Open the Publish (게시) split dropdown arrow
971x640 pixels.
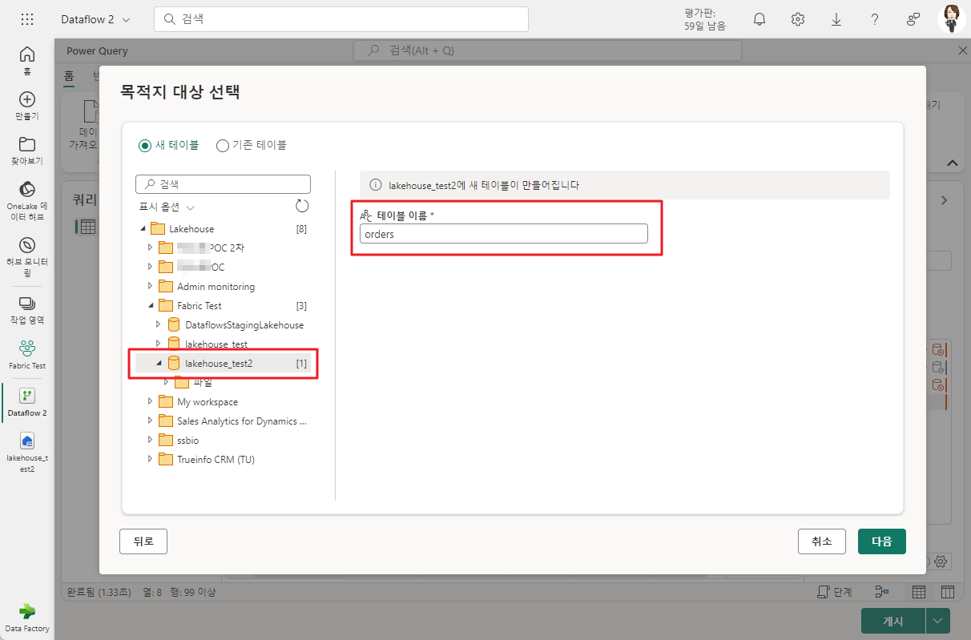pyautogui.click(x=938, y=621)
